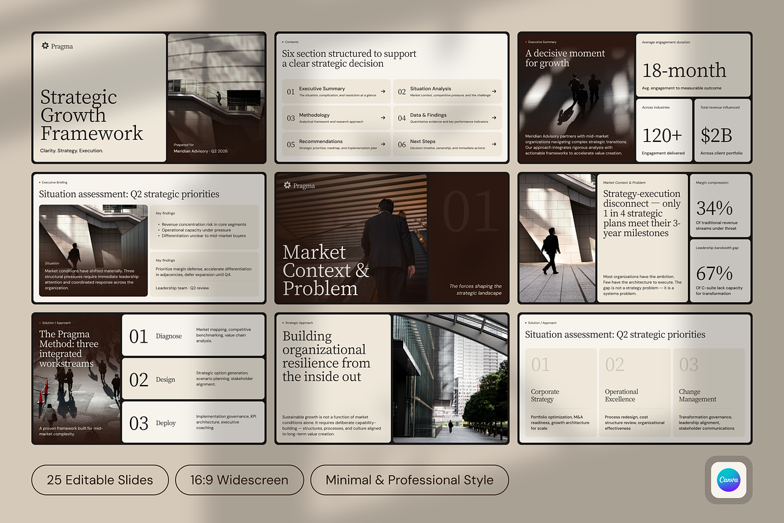Click the 16:9 Widescreen pill
Viewport: 784px width, 523px height.
(240, 480)
